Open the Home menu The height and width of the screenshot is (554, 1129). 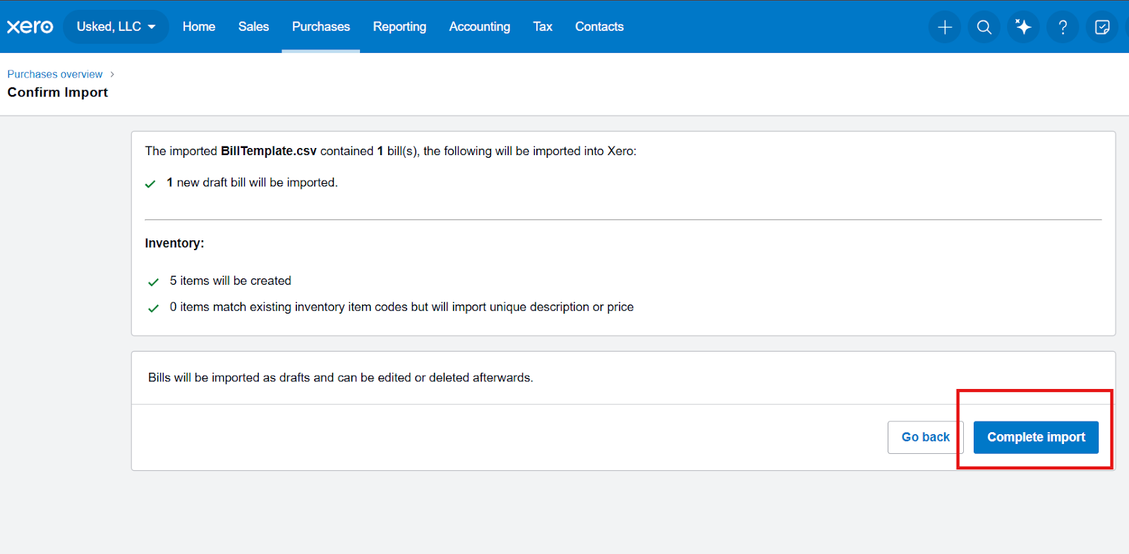(199, 27)
